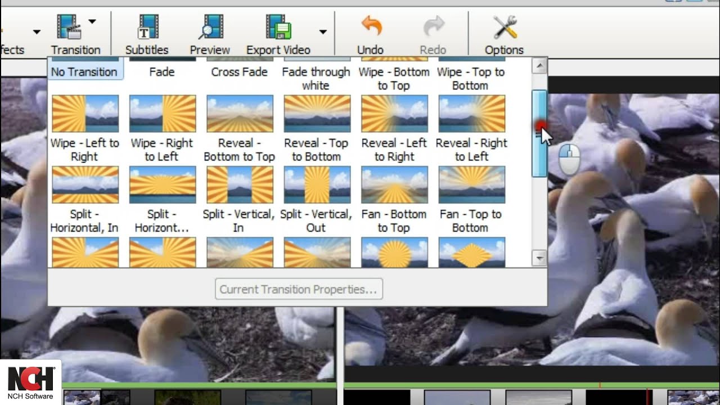Select Reveal - Right to Left thumbnail
The width and height of the screenshot is (720, 405).
coord(472,113)
